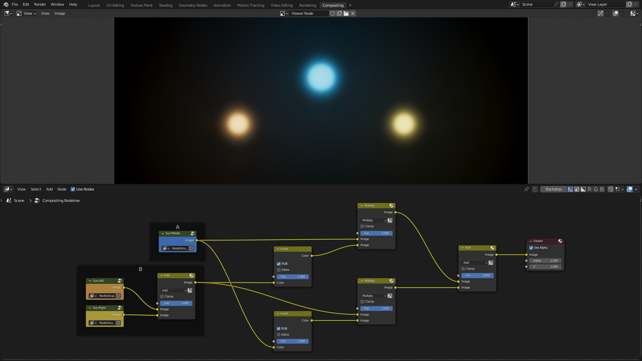Open the snap node element dropdown
642x361 pixels.
[620, 189]
